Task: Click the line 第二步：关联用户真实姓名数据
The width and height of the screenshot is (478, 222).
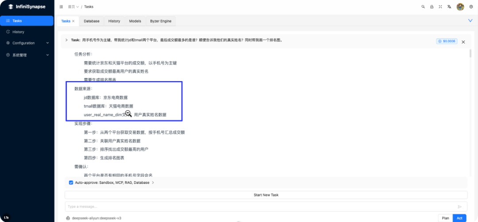Action: (112, 141)
